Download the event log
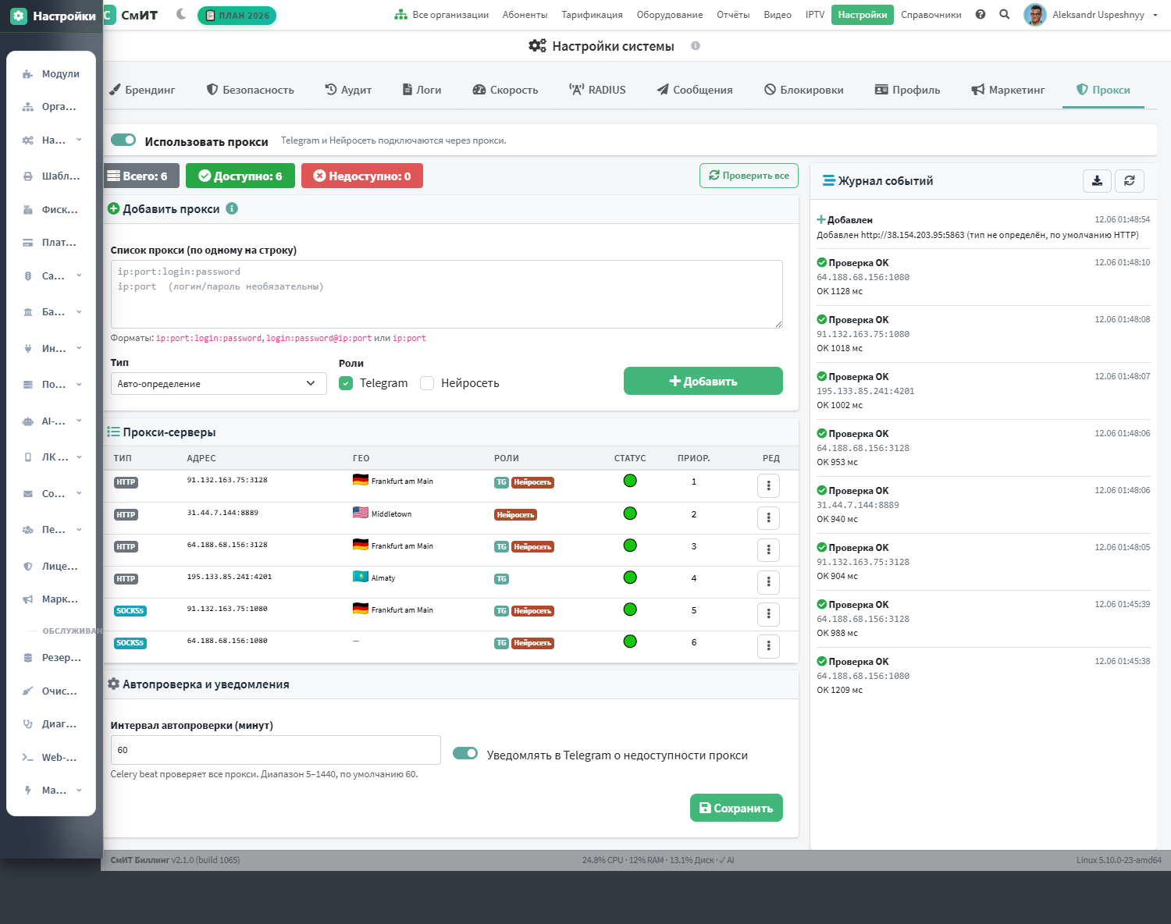The width and height of the screenshot is (1171, 924). [x=1097, y=181]
